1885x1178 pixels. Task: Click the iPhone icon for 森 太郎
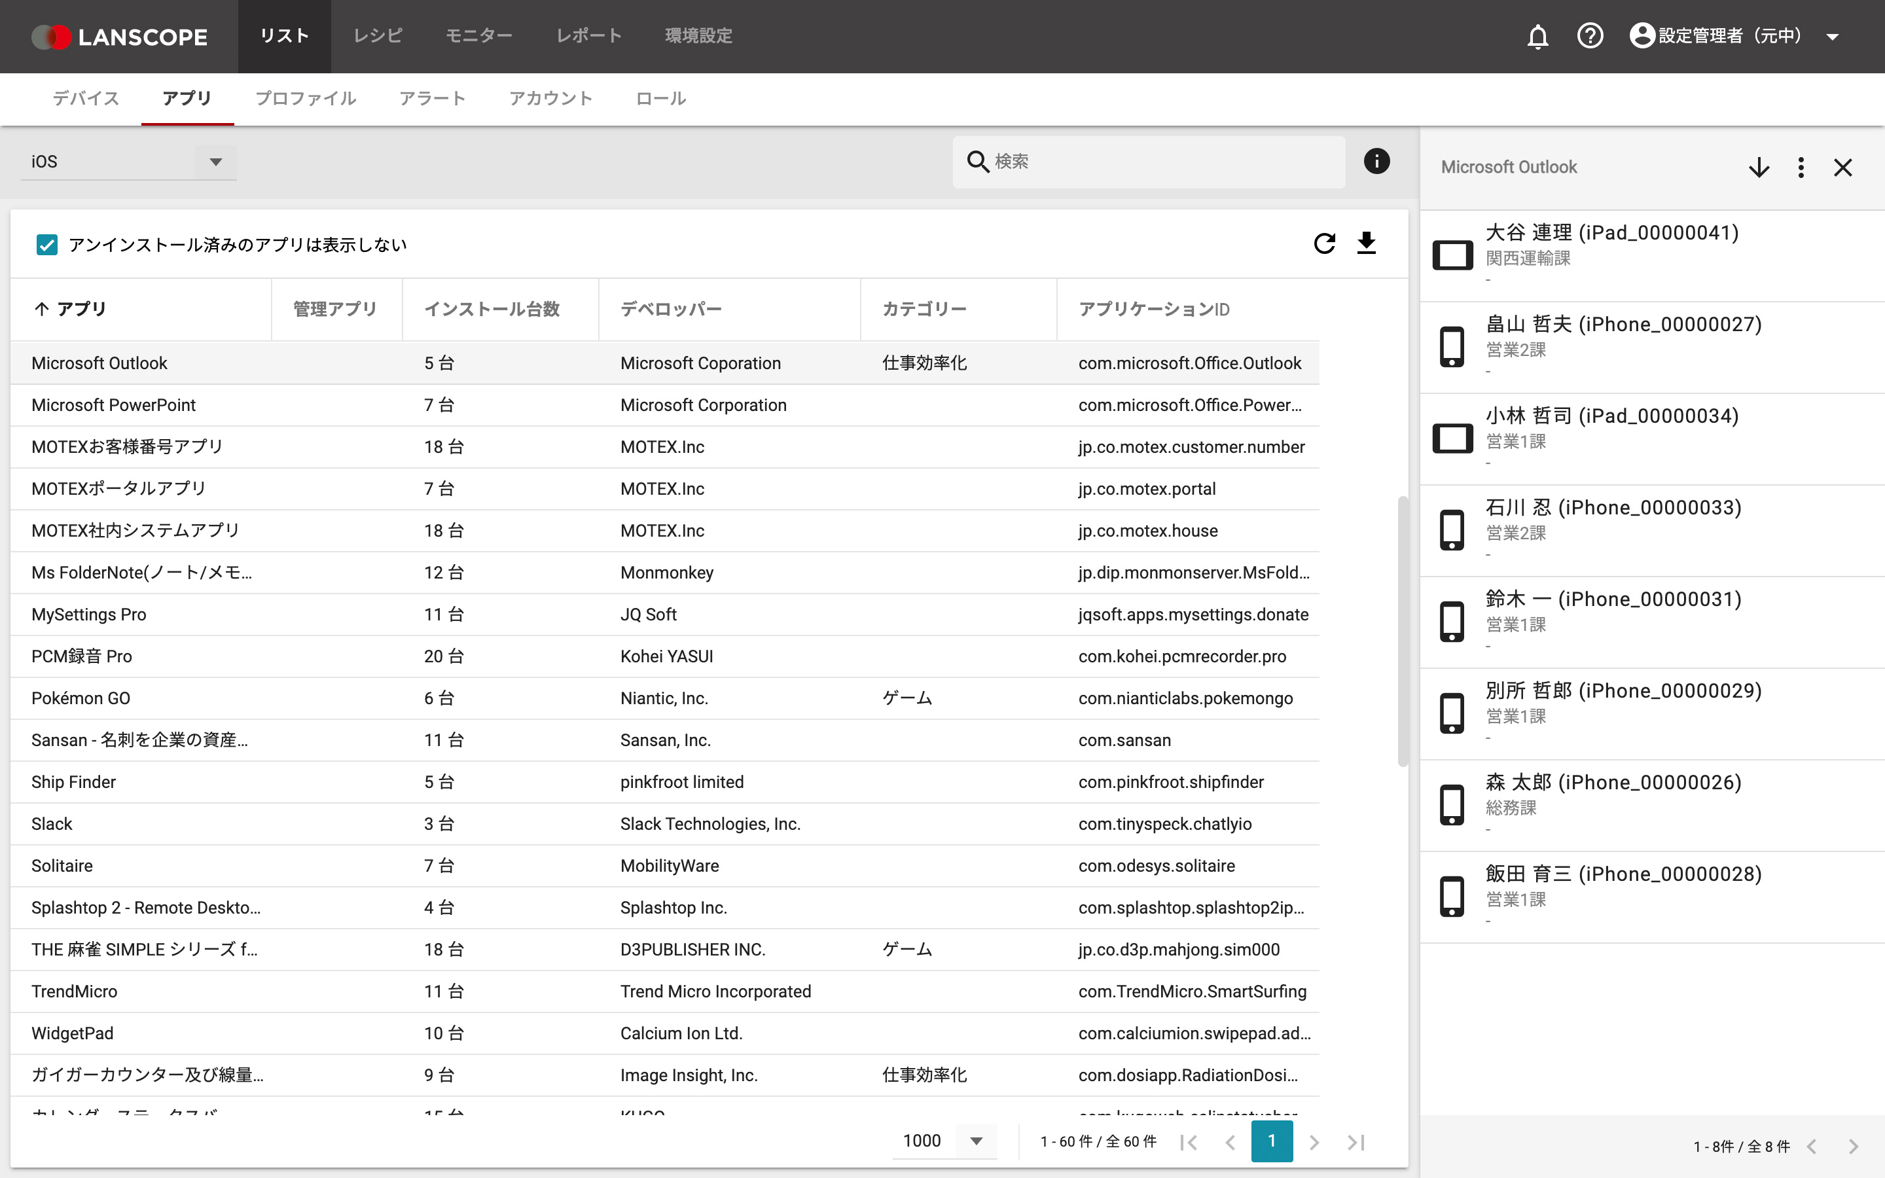tap(1452, 805)
